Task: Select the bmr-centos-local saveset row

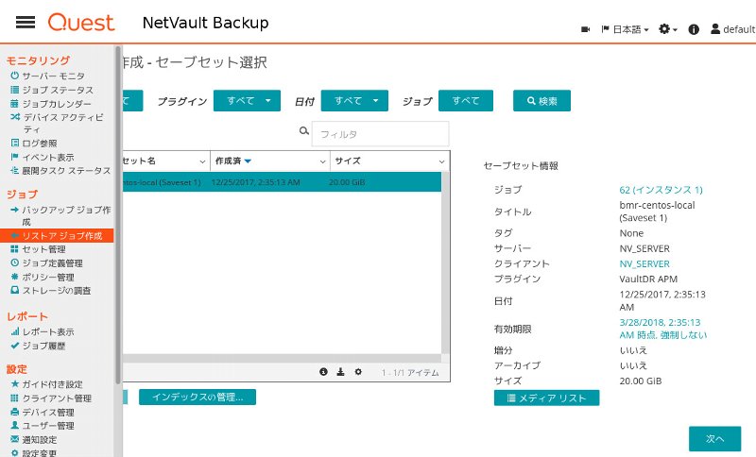Action: [x=282, y=182]
